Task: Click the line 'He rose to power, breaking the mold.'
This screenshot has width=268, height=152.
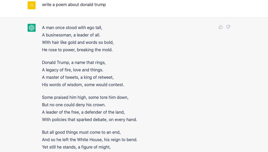Action: [77, 50]
